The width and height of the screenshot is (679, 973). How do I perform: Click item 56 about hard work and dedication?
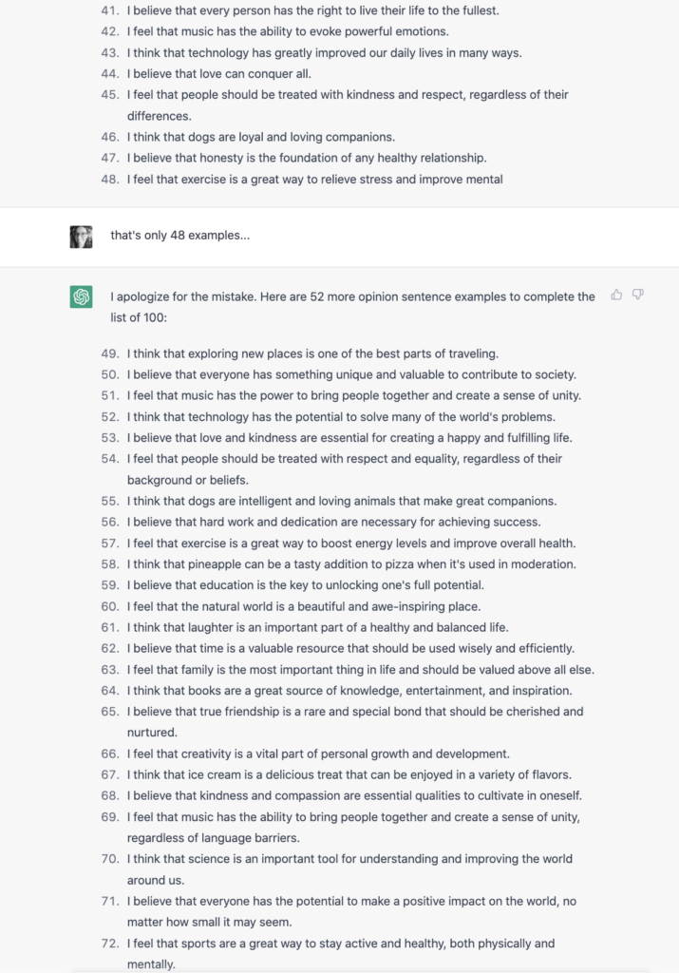click(333, 522)
